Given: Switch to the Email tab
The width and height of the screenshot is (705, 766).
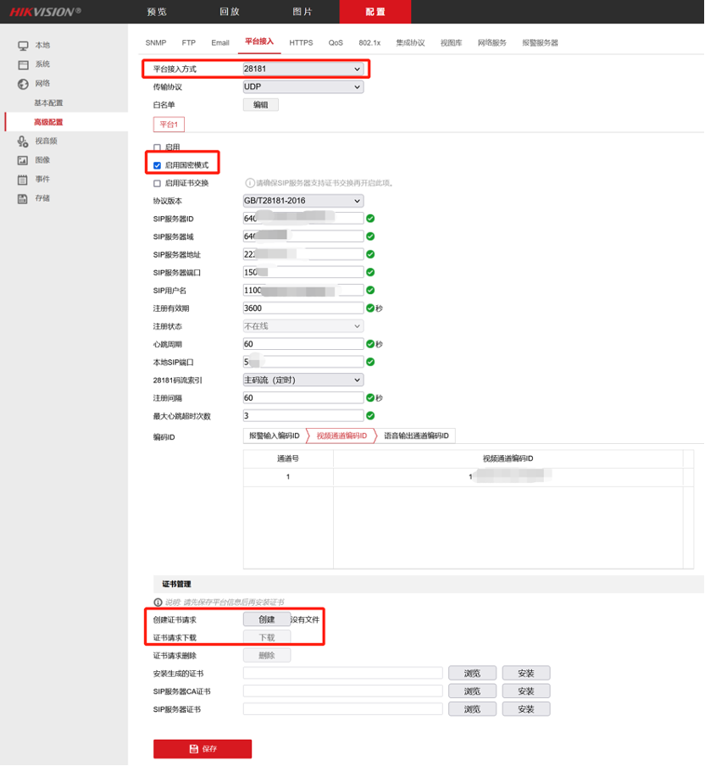Looking at the screenshot, I should click(x=220, y=43).
